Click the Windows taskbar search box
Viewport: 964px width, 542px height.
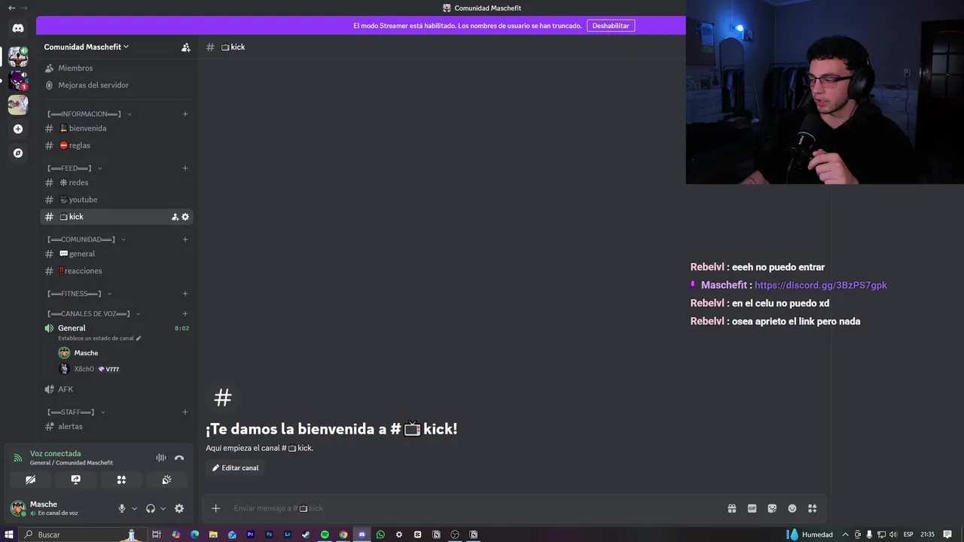(81, 534)
